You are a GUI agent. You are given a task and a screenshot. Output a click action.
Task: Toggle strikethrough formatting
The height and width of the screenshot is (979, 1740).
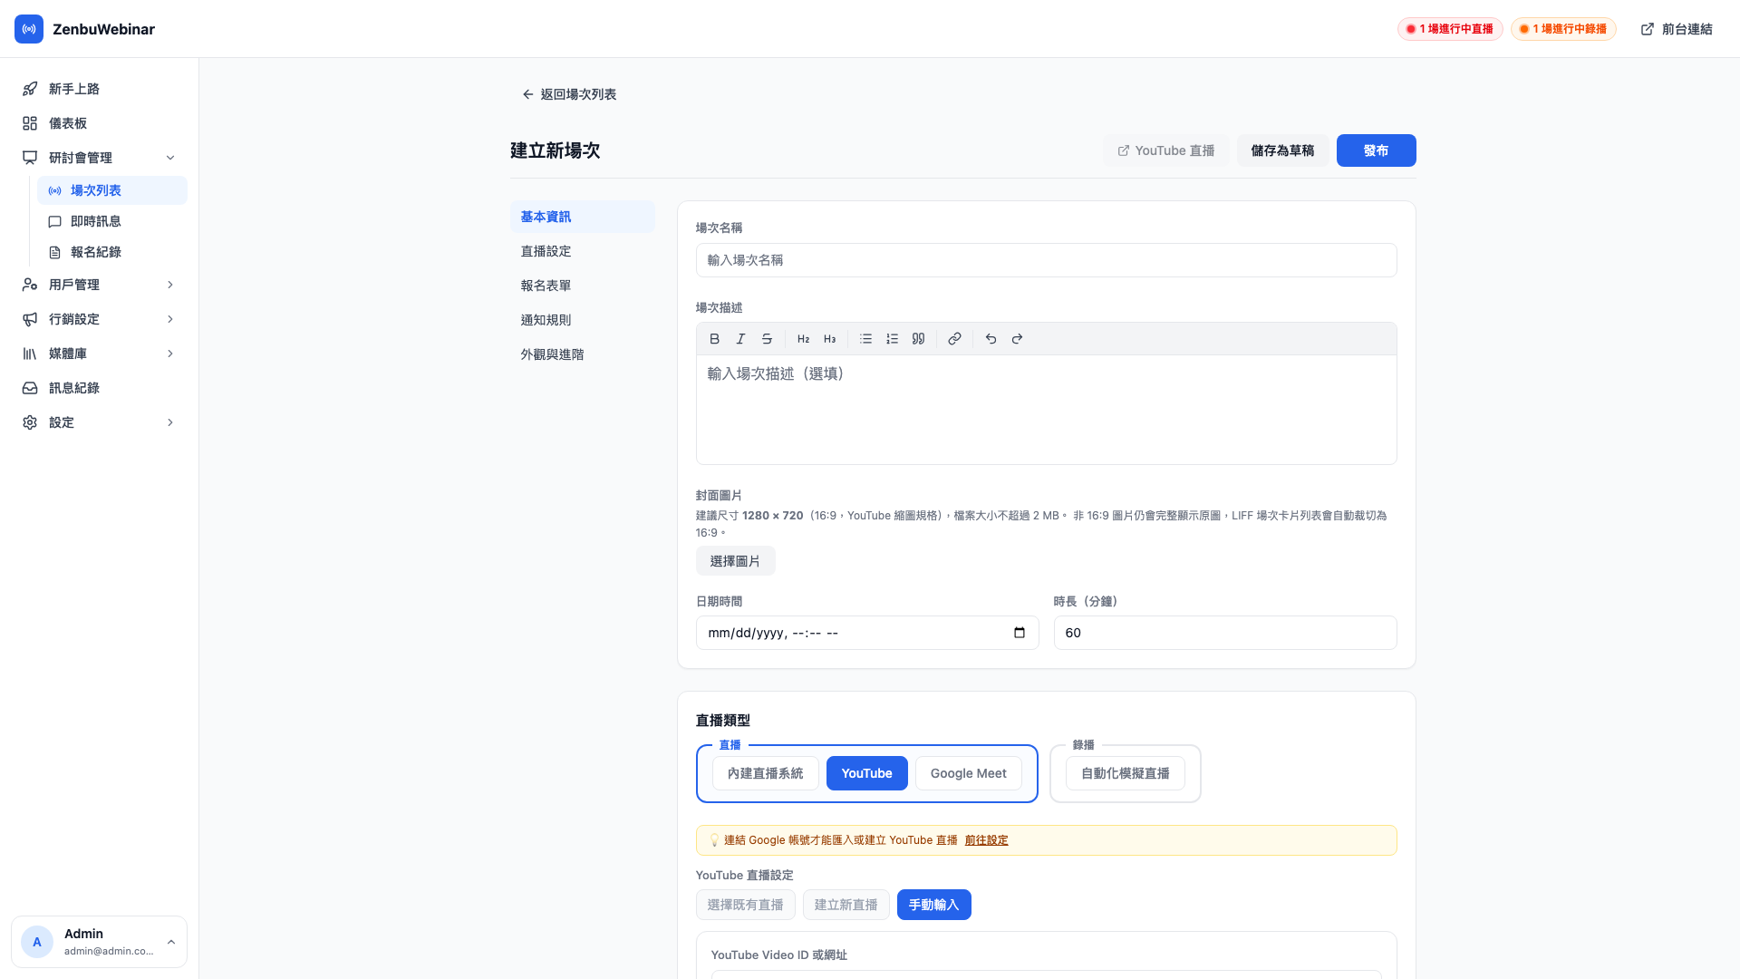point(767,339)
